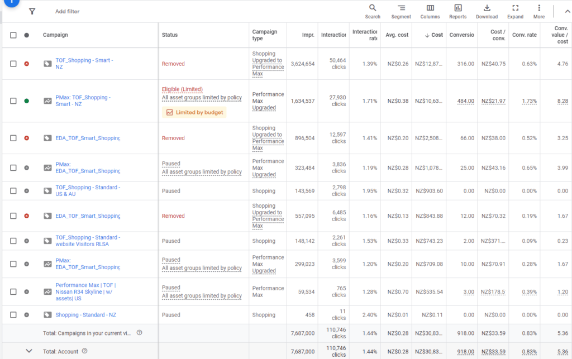Click the filter funnel icon
The width and height of the screenshot is (572, 359).
pos(32,11)
